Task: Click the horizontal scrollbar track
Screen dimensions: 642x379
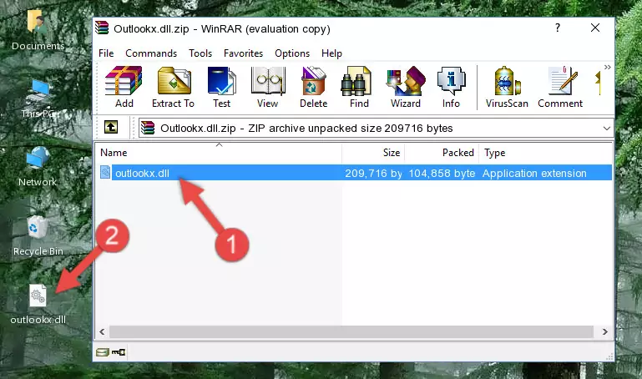Action: point(351,332)
